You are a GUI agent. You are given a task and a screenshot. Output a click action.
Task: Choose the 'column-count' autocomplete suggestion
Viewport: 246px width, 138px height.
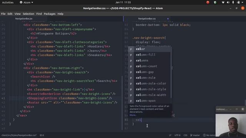[x=150, y=66]
